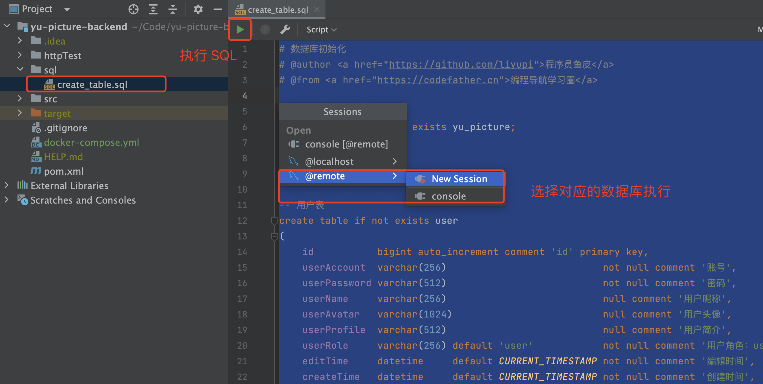The height and width of the screenshot is (384, 763).
Task: Toggle the fold marker on line 13
Action: pos(274,236)
